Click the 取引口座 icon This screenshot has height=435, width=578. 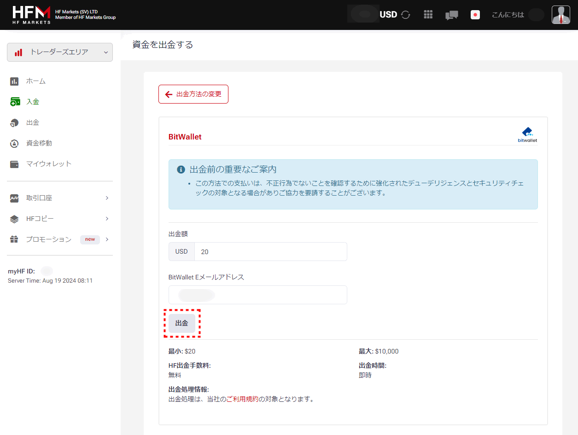coord(15,198)
